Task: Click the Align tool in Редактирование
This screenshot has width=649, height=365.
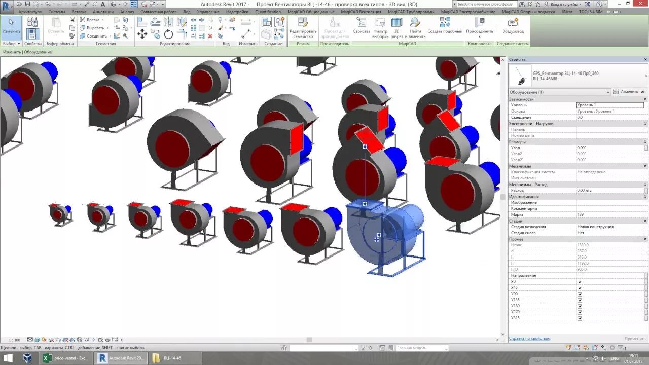Action: 142,22
